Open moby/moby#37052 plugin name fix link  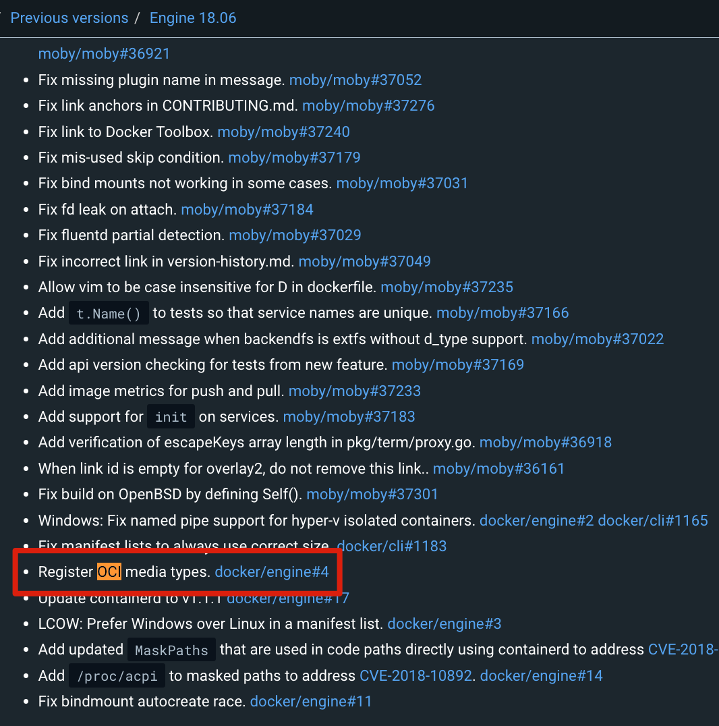(x=355, y=80)
